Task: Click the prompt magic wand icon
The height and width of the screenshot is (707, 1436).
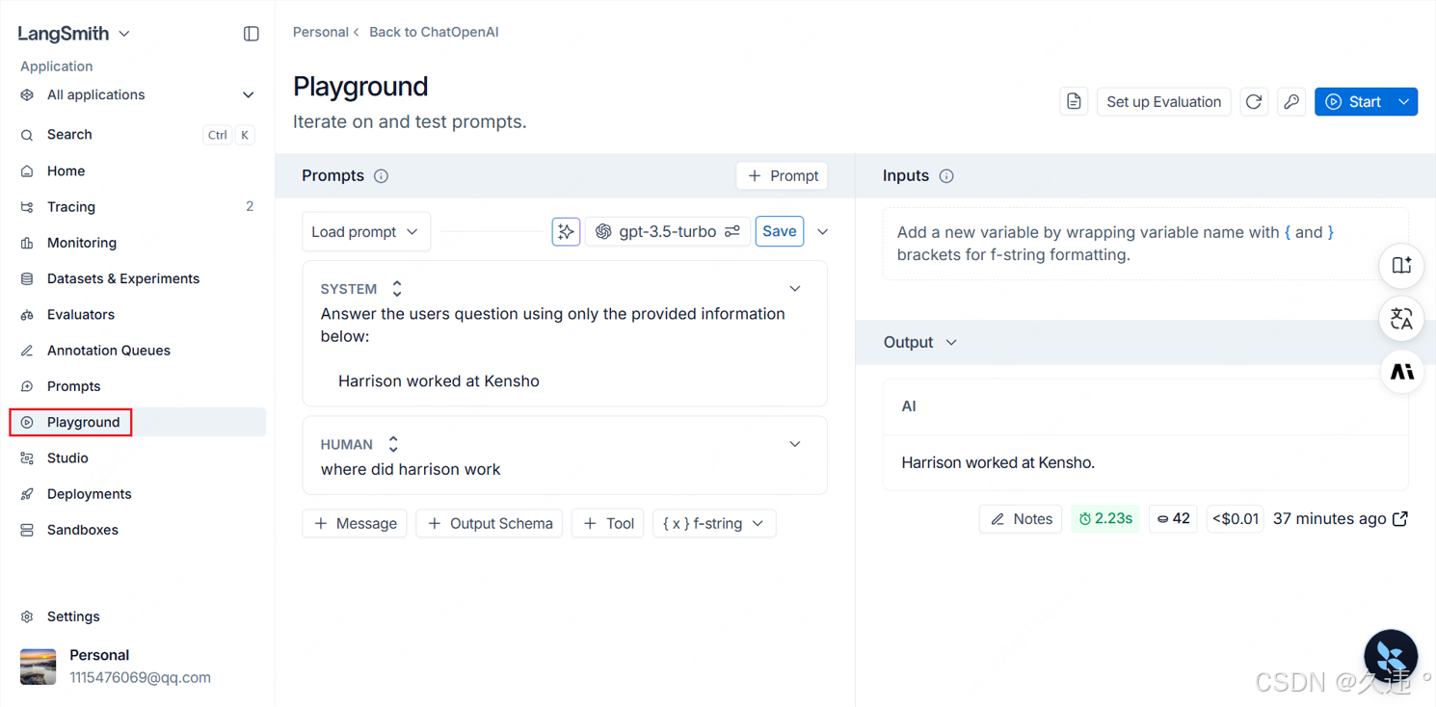Action: pos(566,231)
